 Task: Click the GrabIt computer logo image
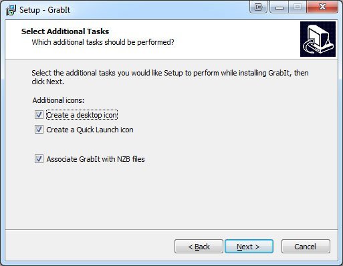[318, 39]
